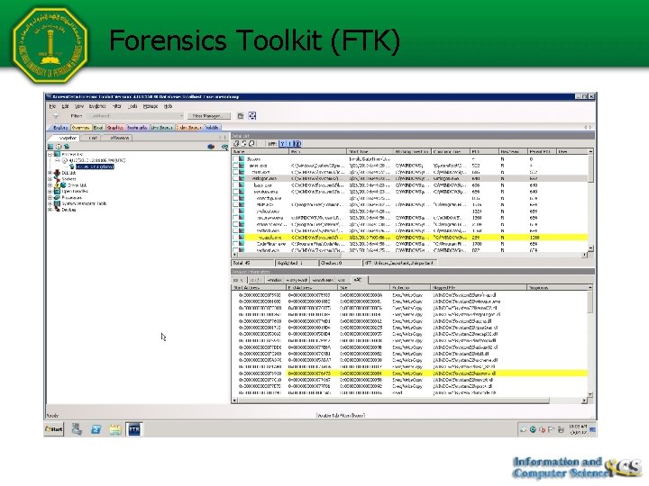Screen dimensions: 649x486
Task: Click the FTK icon in the taskbar
Action: (x=134, y=429)
